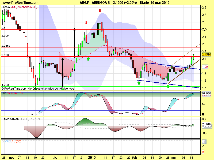Select the %D (14 3 5) stochastic label
Viewport: 214px width, 160px height.
[x=15, y=93]
